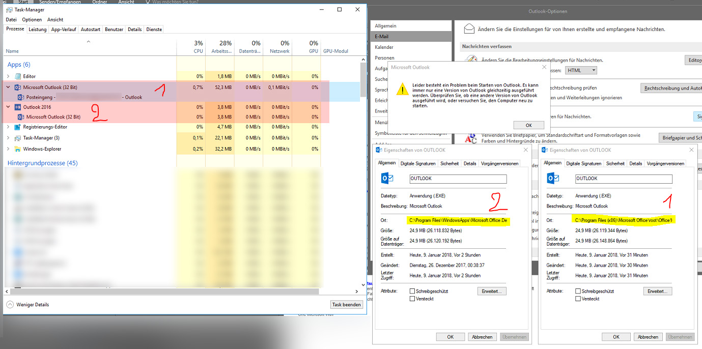Toggle Versteckt in left Eigenschaften dialog
The width and height of the screenshot is (702, 349).
coord(412,299)
